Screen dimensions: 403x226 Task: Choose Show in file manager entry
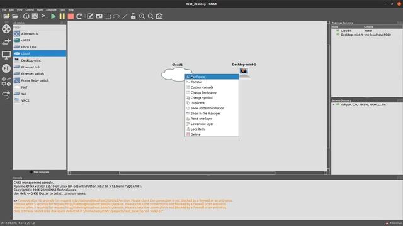(x=212, y=113)
